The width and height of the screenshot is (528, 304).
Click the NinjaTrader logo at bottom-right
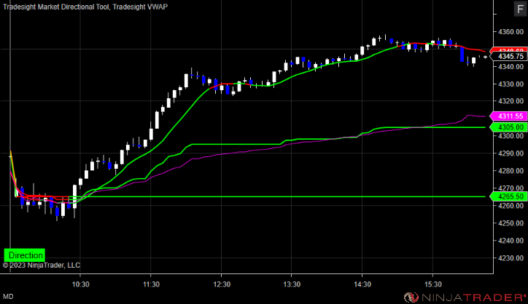click(x=465, y=297)
